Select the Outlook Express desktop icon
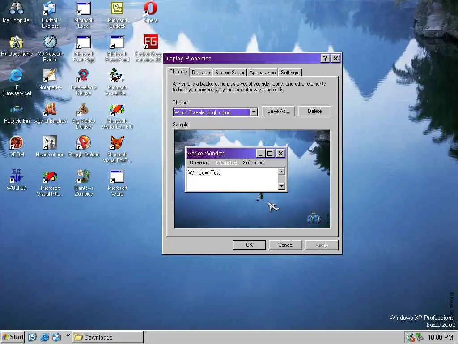458x344 pixels. coord(50,15)
